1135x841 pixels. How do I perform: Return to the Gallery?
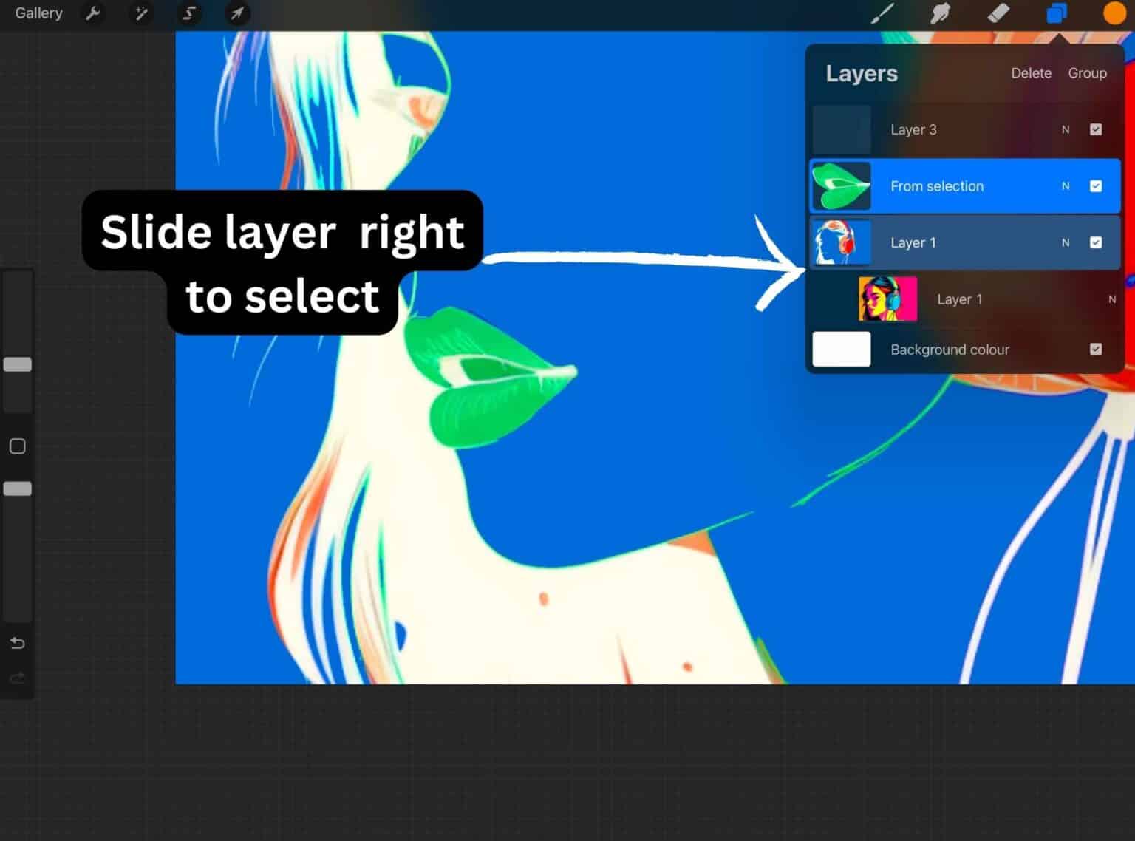(x=38, y=13)
